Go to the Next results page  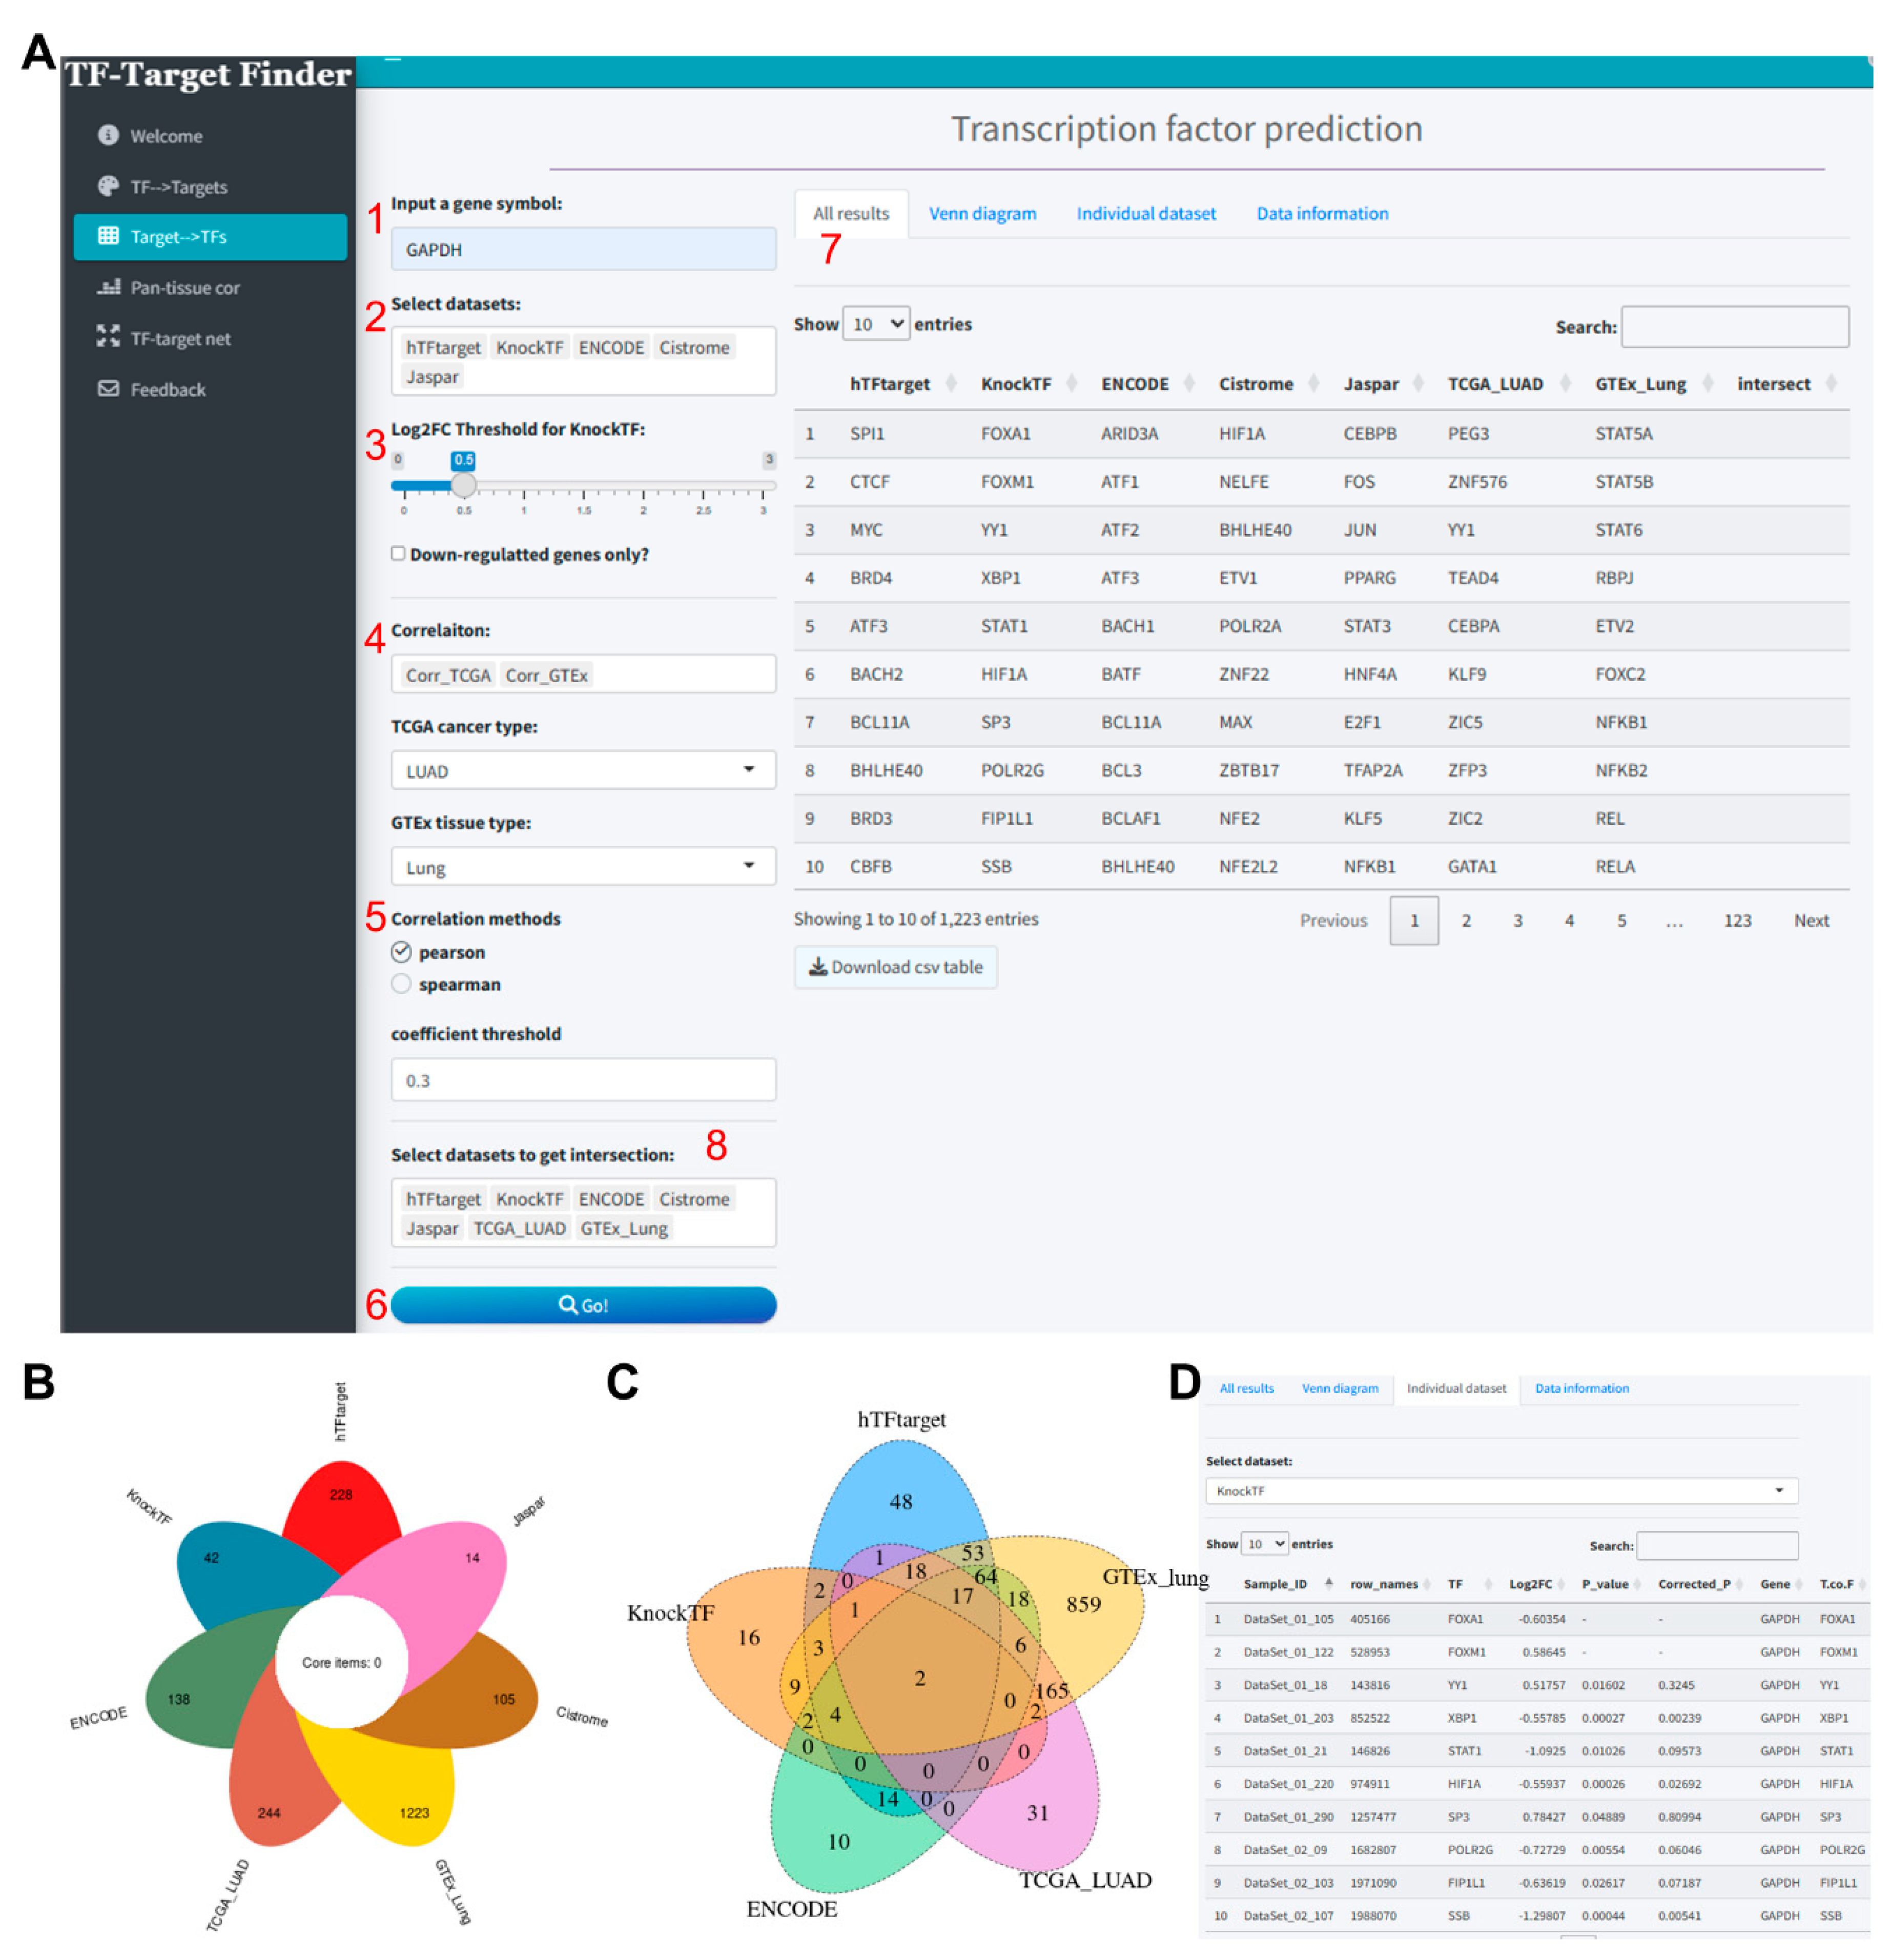click(1811, 921)
